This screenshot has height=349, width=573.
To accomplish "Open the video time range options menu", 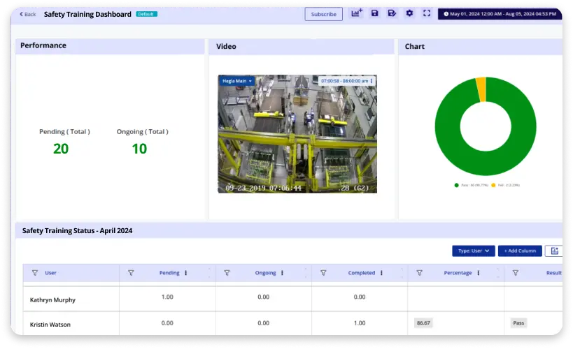I will [x=372, y=81].
